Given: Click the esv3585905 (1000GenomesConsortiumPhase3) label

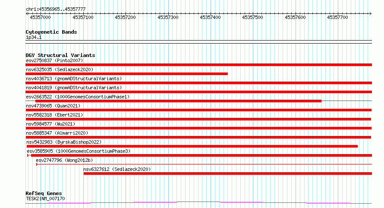Looking at the screenshot, I should (x=79, y=151).
